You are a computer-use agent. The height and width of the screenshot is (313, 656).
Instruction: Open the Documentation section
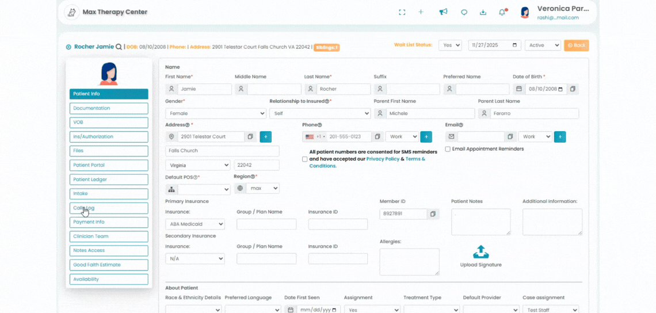coord(109,108)
